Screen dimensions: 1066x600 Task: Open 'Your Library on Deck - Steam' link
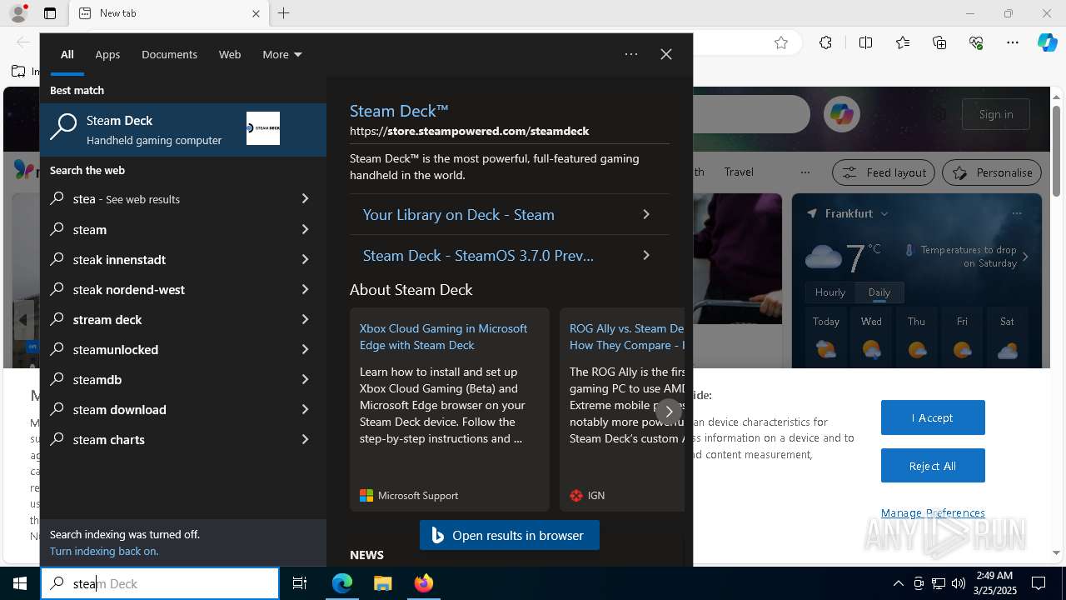[509, 214]
